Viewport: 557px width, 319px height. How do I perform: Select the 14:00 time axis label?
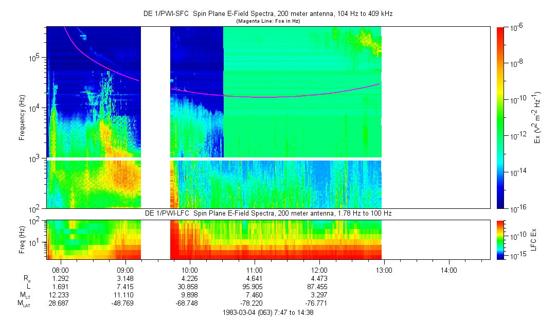pyautogui.click(x=448, y=270)
